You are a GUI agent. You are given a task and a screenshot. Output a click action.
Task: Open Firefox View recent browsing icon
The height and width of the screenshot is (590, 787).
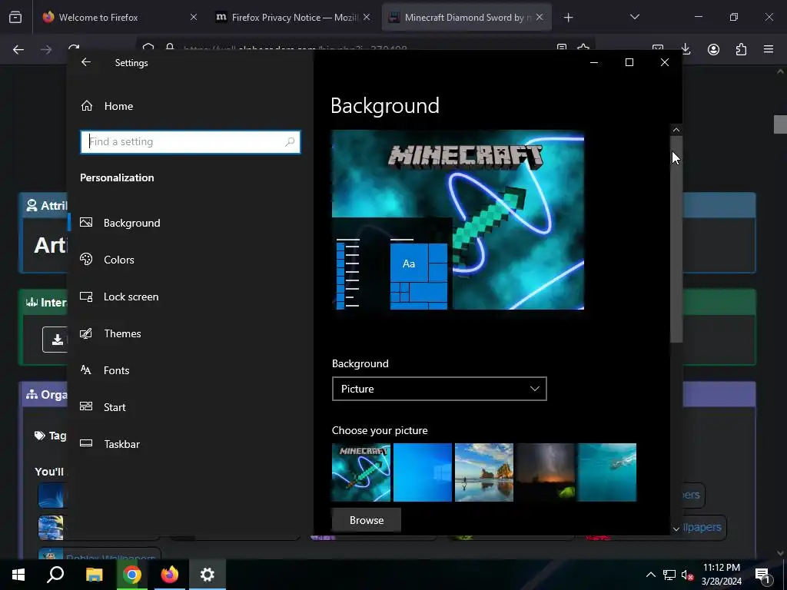[15, 18]
